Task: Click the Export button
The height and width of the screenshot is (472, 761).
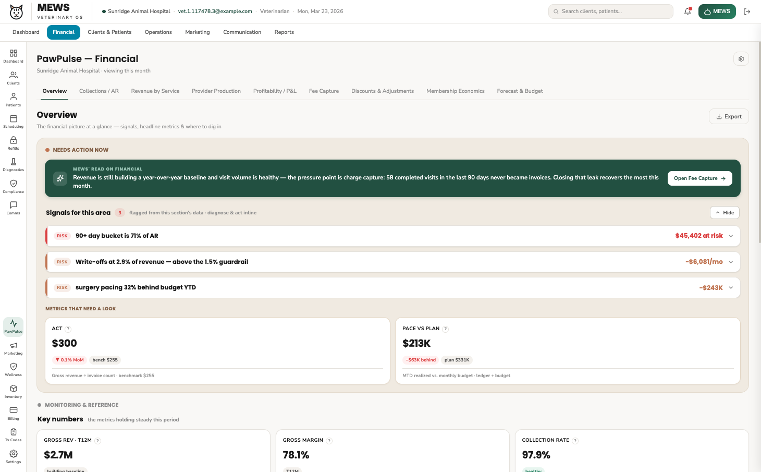Action: (x=729, y=117)
